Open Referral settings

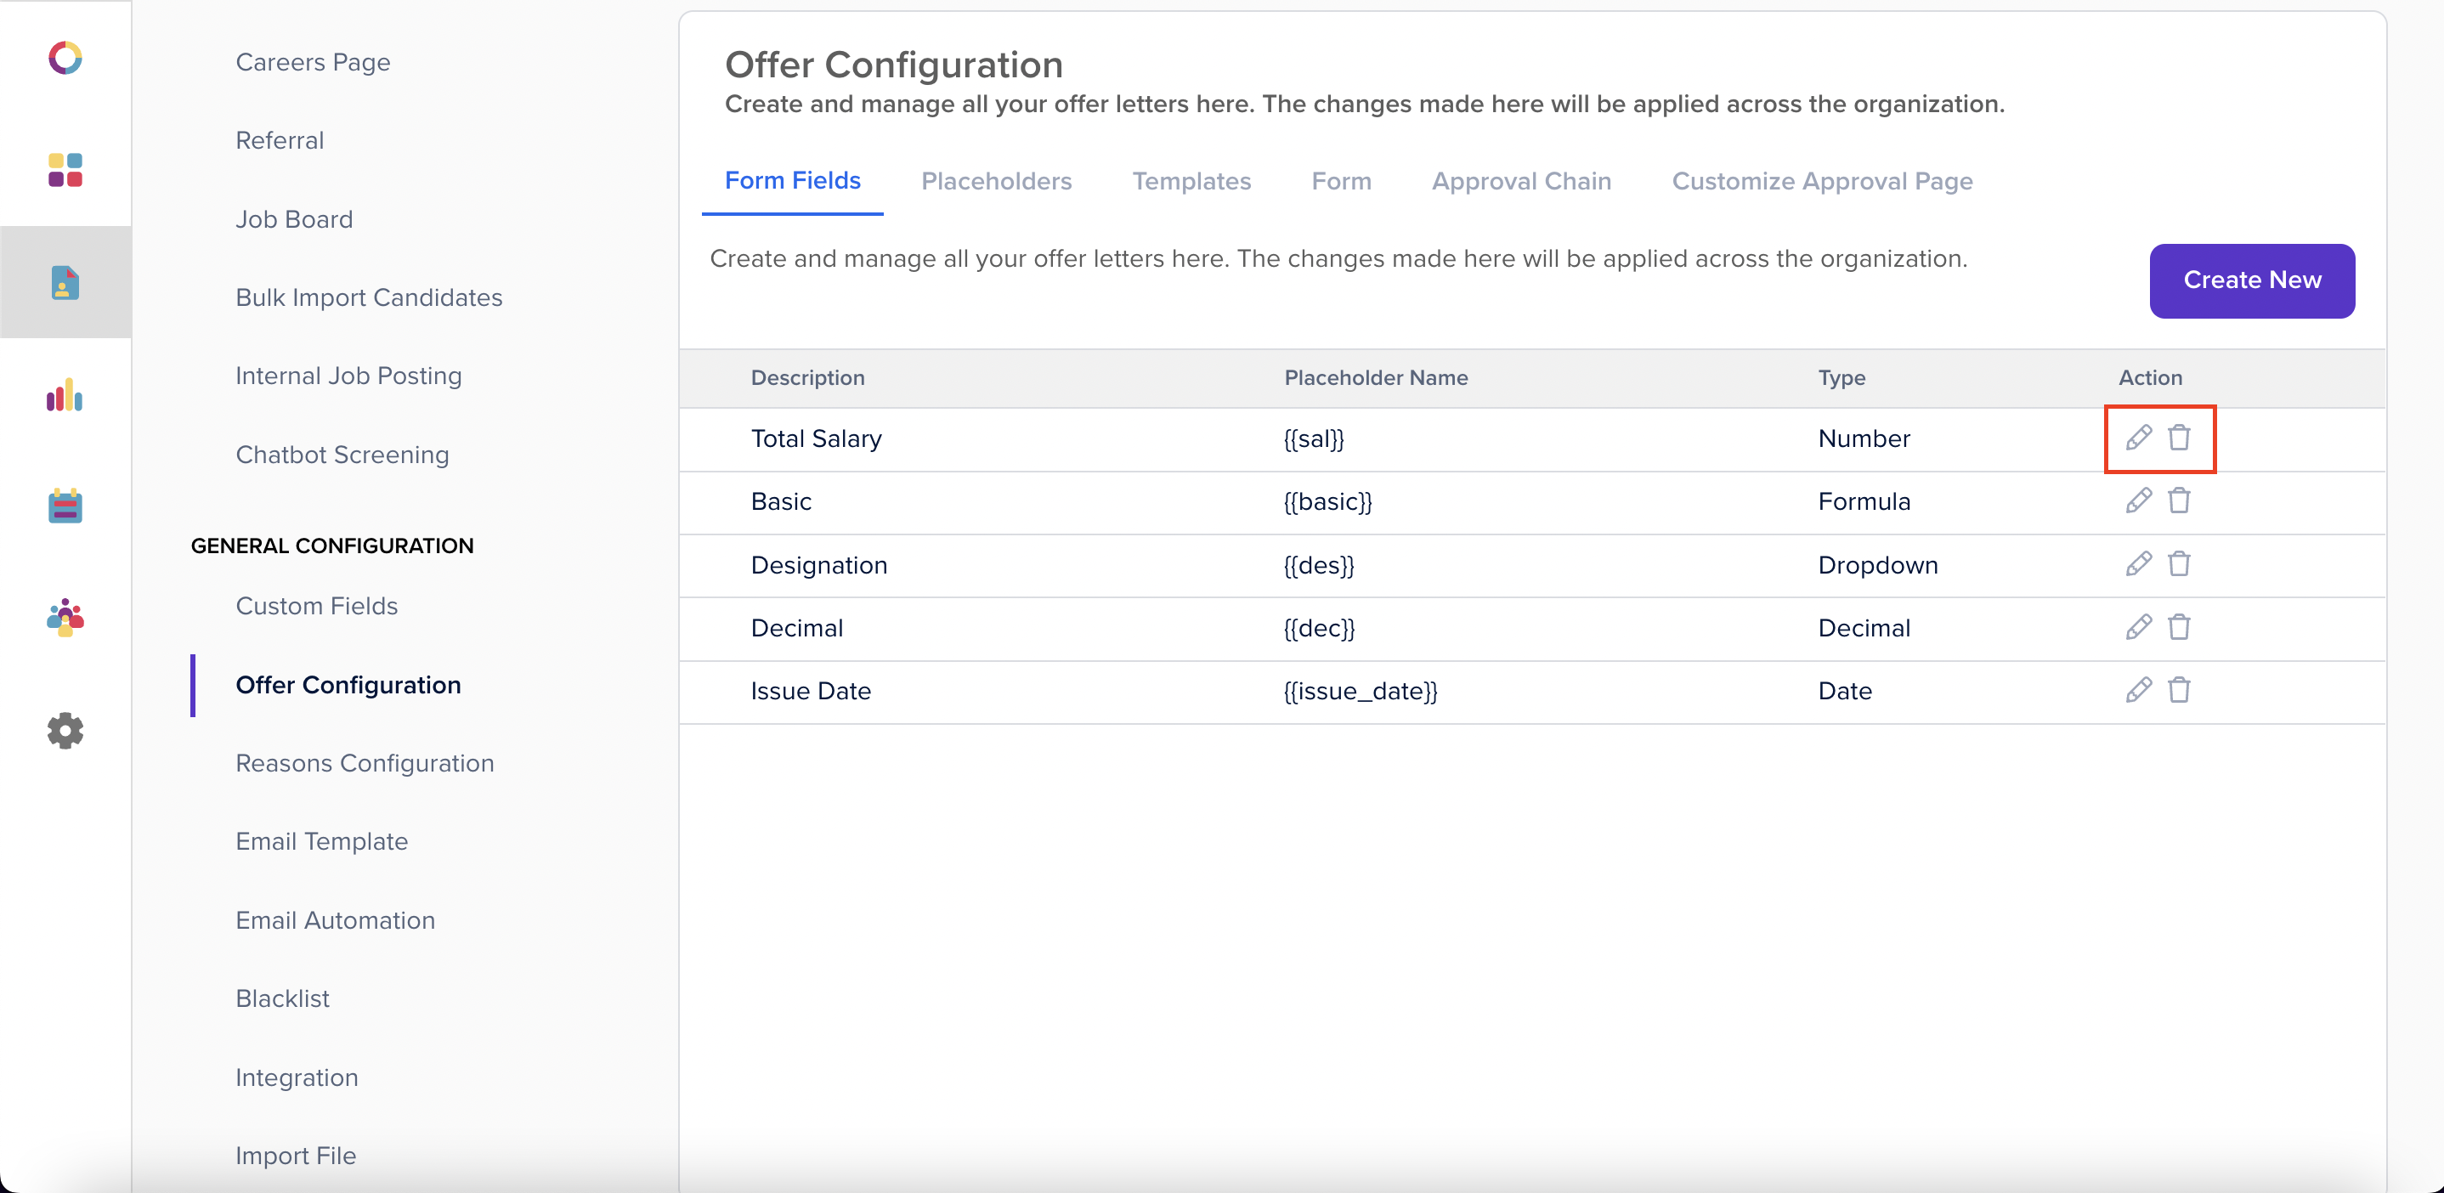279,140
